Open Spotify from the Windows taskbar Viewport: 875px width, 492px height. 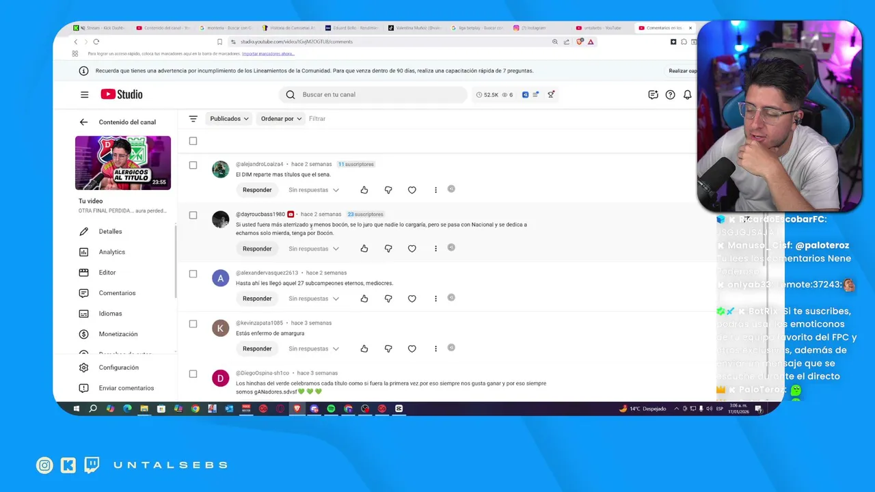[331, 409]
